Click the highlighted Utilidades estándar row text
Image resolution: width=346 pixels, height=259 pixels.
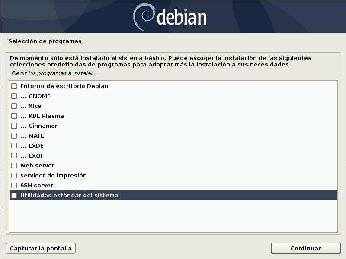(69, 196)
